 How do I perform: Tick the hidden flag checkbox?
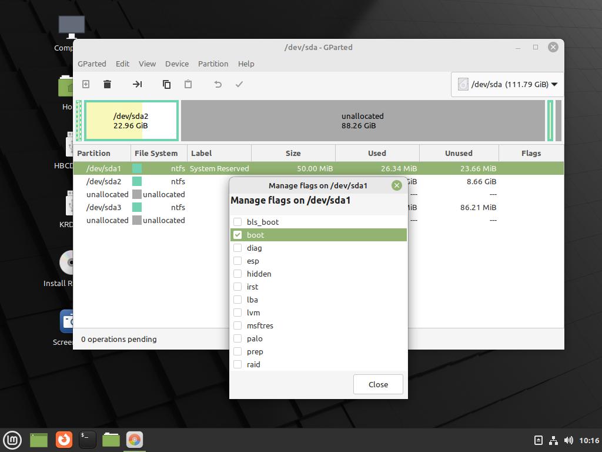(238, 274)
